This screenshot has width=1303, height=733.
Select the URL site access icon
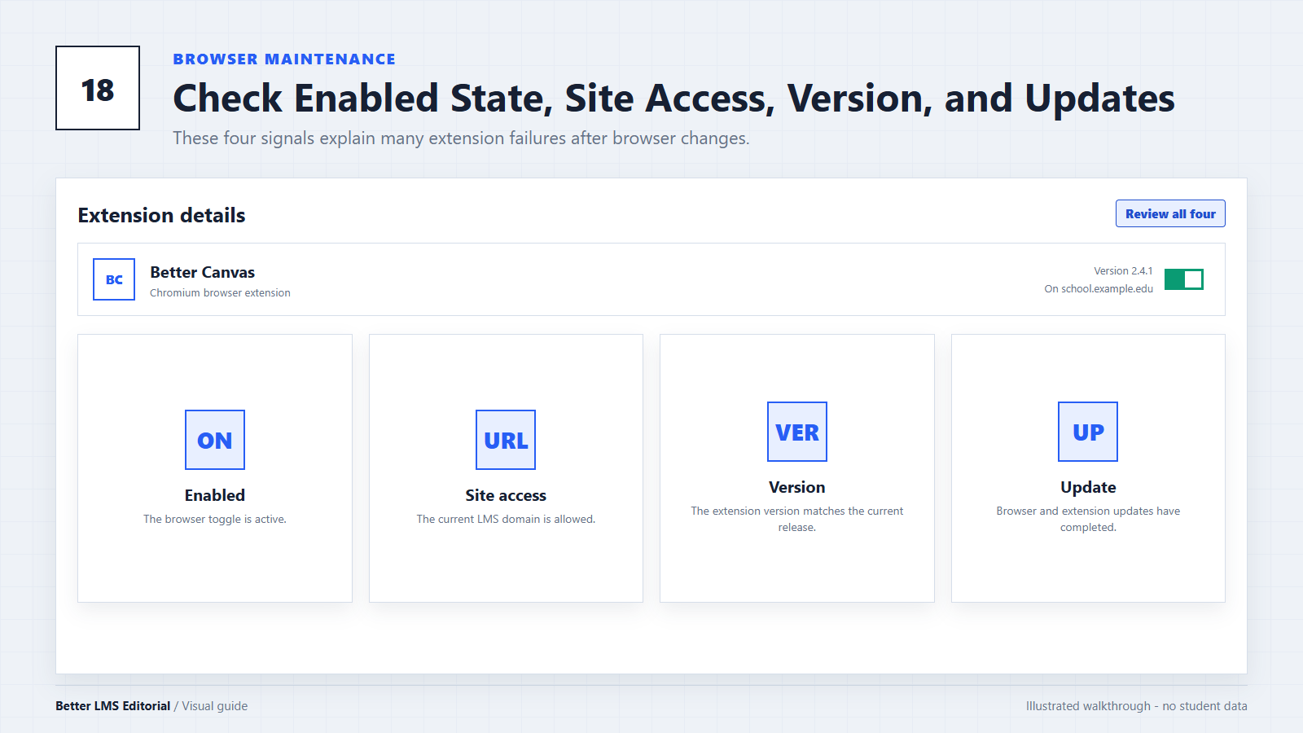(506, 440)
